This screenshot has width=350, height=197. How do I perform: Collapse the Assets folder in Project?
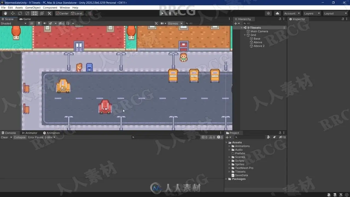coord(226,143)
